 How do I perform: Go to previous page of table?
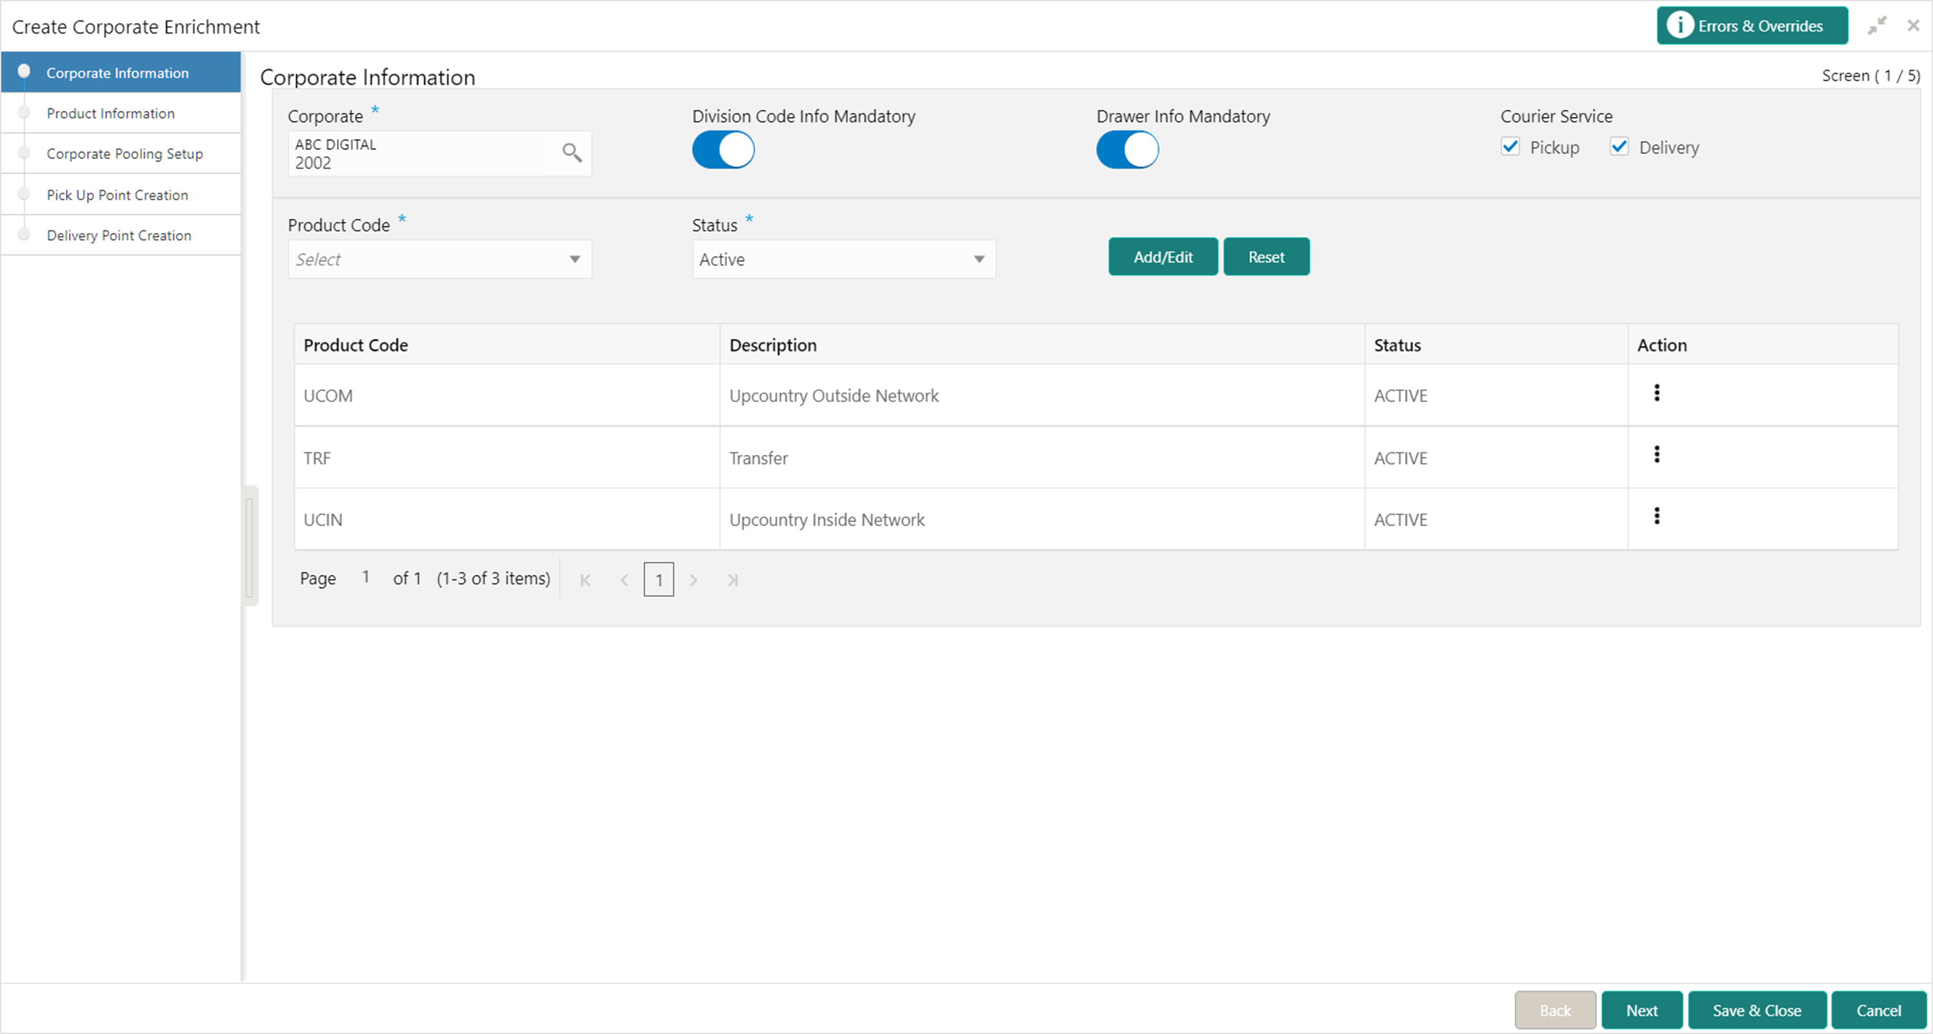click(x=625, y=580)
